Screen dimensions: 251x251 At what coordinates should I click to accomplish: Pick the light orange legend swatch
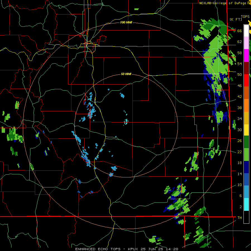tap(246, 105)
